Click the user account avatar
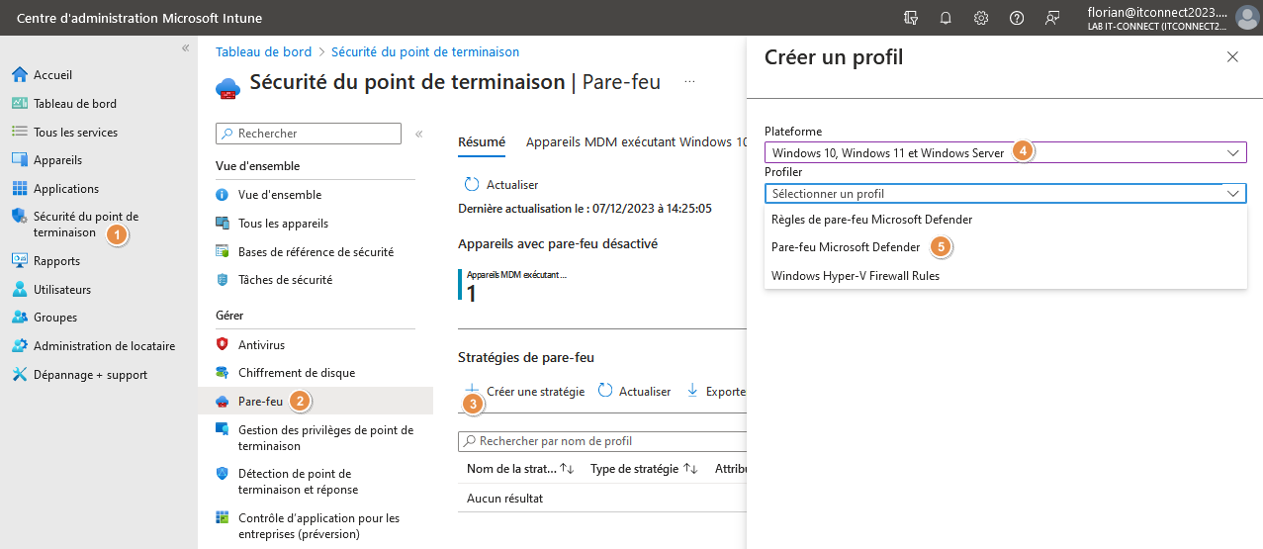The height and width of the screenshot is (549, 1263). tap(1247, 18)
